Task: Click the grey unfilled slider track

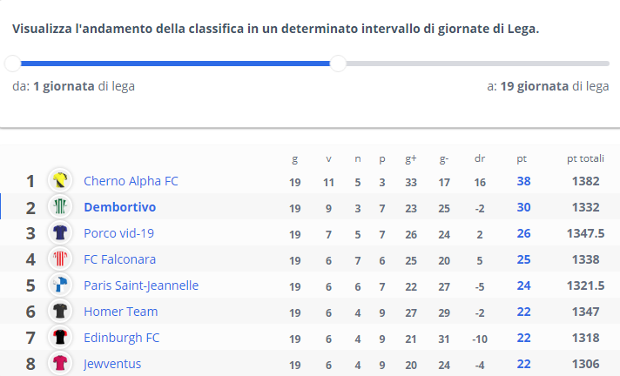Action: (x=478, y=64)
